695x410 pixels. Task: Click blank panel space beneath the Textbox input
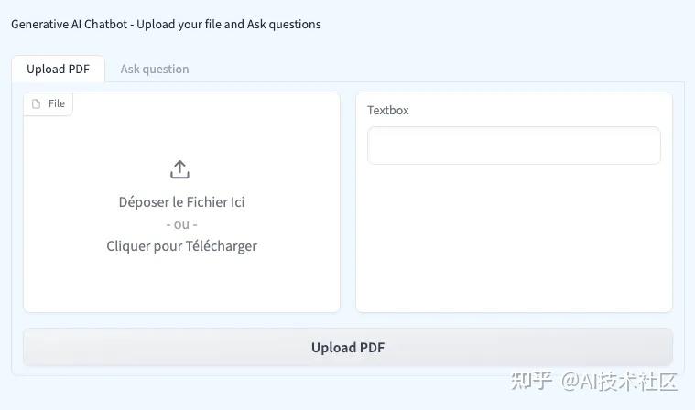click(514, 238)
